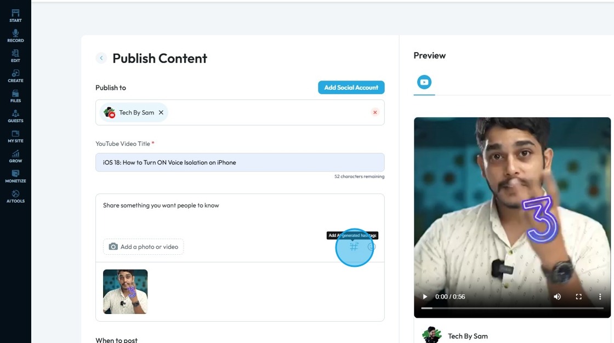The image size is (614, 343).
Task: Open the Start section in sidebar
Action: [x=16, y=16]
